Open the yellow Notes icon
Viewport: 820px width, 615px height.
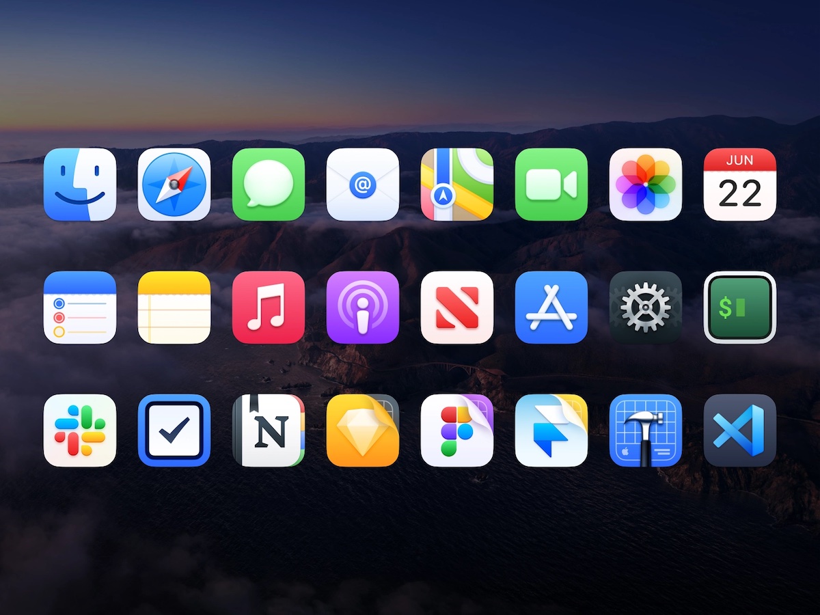click(174, 307)
